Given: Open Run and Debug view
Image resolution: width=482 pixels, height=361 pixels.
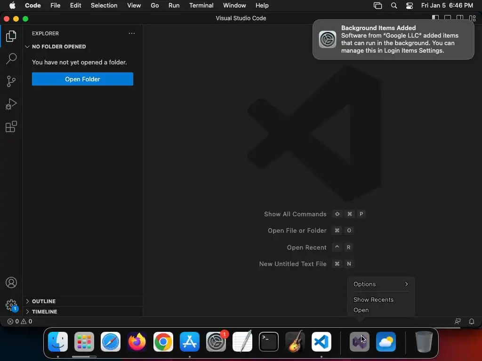Looking at the screenshot, I should click(11, 104).
